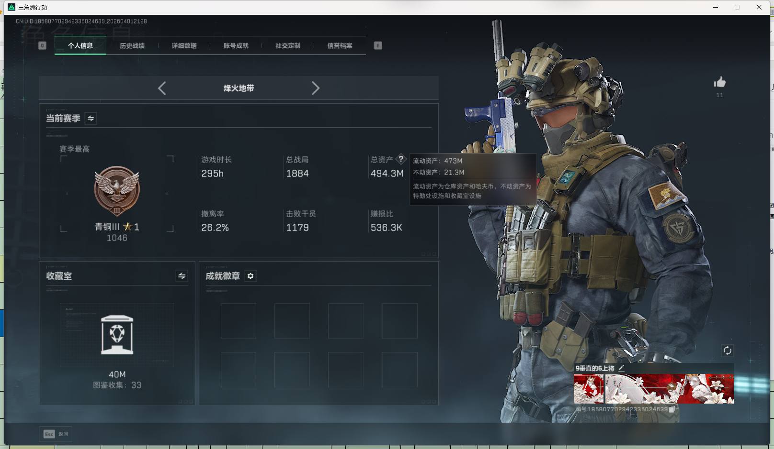
Task: Like this player profile with thumbs-up
Action: click(719, 83)
